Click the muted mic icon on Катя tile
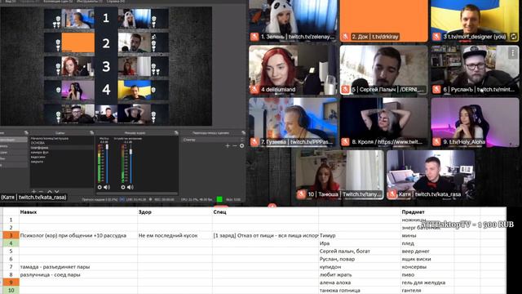Image resolution: width=522 pixels, height=294 pixels. 392,194
